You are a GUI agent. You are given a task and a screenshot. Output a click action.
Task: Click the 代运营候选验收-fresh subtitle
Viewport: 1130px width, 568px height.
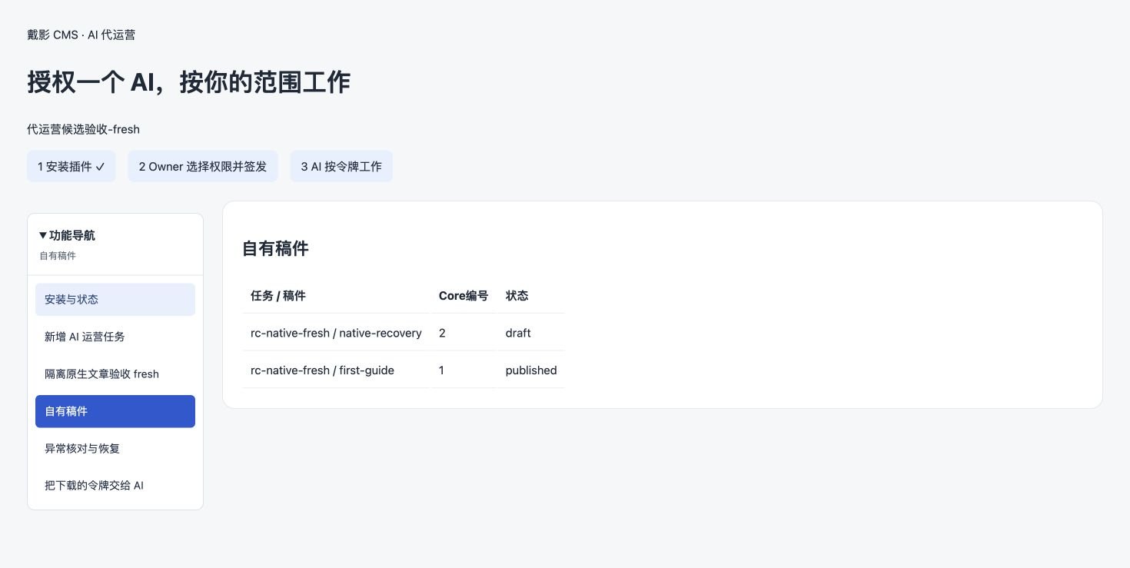[83, 129]
